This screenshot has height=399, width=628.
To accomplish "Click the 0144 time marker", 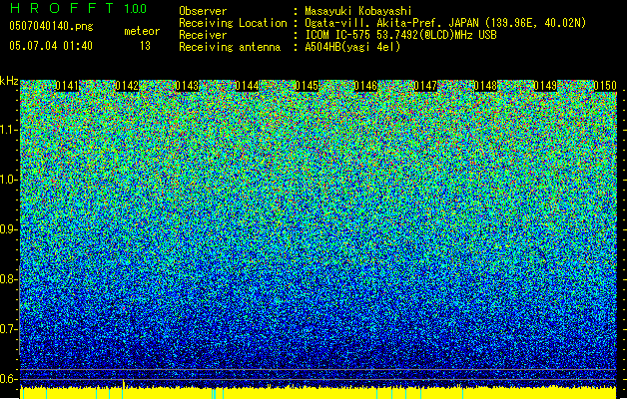I will (247, 86).
